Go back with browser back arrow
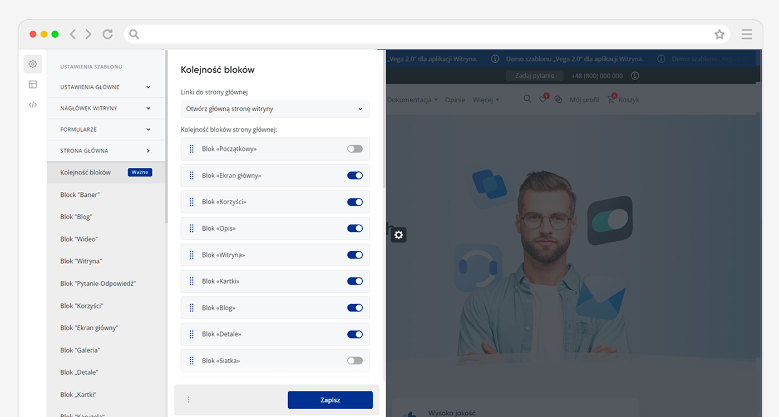 [x=73, y=34]
